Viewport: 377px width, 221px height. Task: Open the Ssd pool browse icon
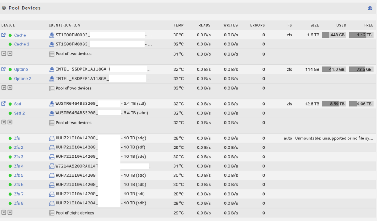pos(3,104)
